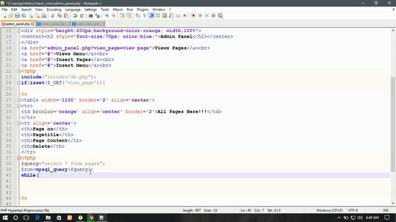Open the UTF-8 encoding status field
The image size is (396, 222).
[x=353, y=210]
